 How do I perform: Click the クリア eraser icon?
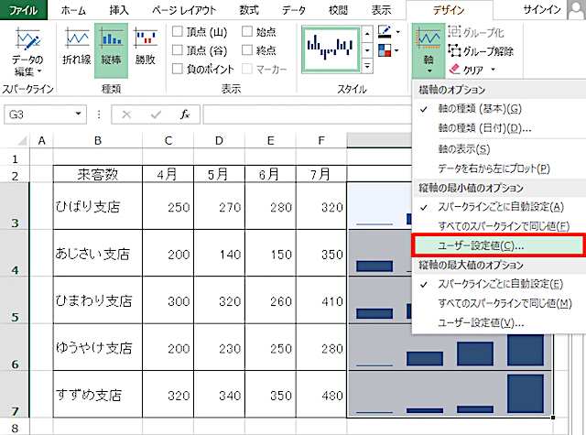coord(454,70)
